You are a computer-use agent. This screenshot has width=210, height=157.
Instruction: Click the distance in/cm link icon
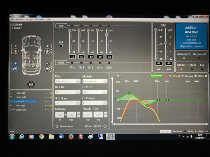pos(66,115)
